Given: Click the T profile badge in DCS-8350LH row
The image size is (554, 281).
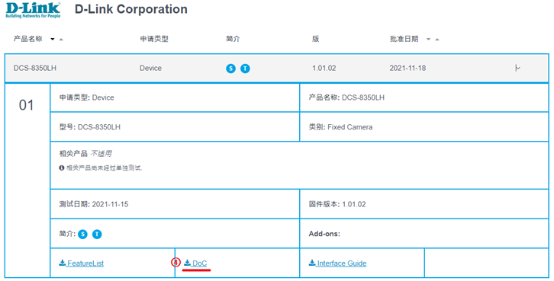Looking at the screenshot, I should click(245, 69).
